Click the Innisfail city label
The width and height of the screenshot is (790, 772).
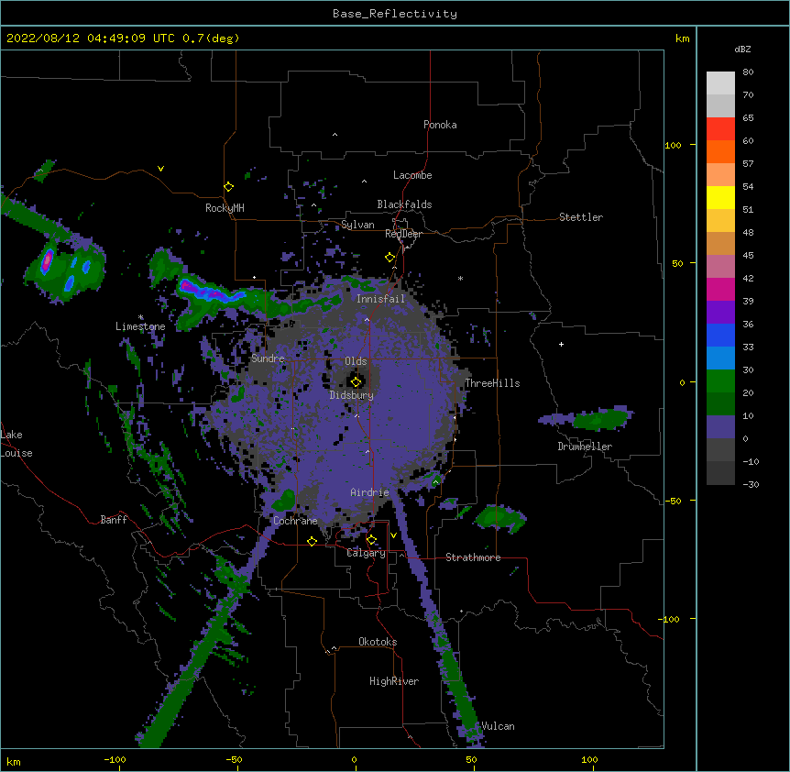(x=380, y=299)
